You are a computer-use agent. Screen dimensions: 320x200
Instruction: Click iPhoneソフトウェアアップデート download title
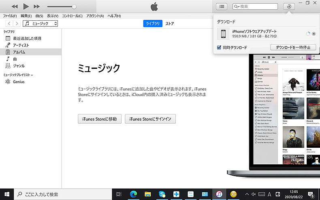click(254, 31)
